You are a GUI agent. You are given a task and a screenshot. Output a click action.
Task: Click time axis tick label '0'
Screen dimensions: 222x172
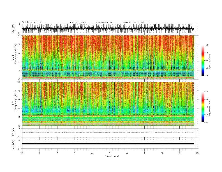point(22,153)
